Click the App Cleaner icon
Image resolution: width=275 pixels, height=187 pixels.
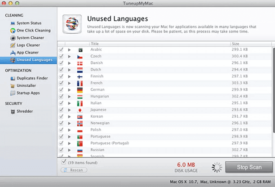13,53
